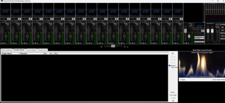Open the second white dropdown under the preview deck
The width and height of the screenshot is (225, 103).
point(199,39)
